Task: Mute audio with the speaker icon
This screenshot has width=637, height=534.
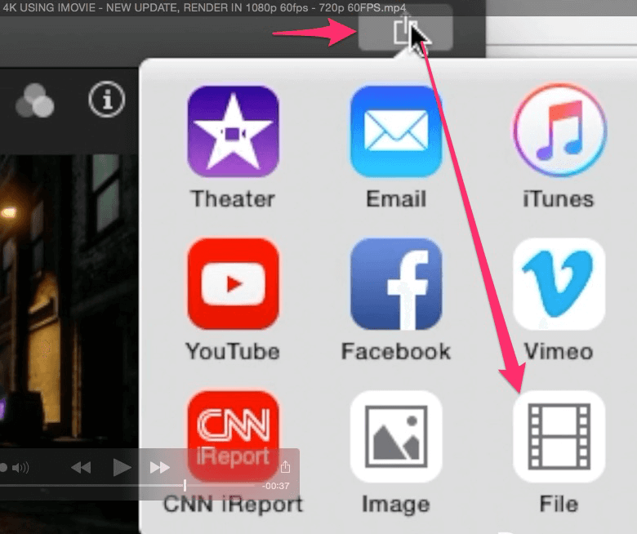Action: 20,468
